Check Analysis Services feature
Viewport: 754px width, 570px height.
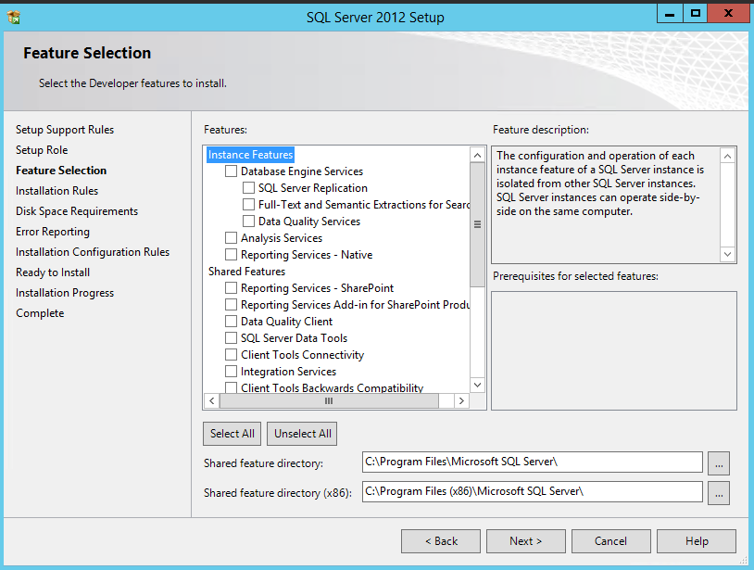coord(231,237)
